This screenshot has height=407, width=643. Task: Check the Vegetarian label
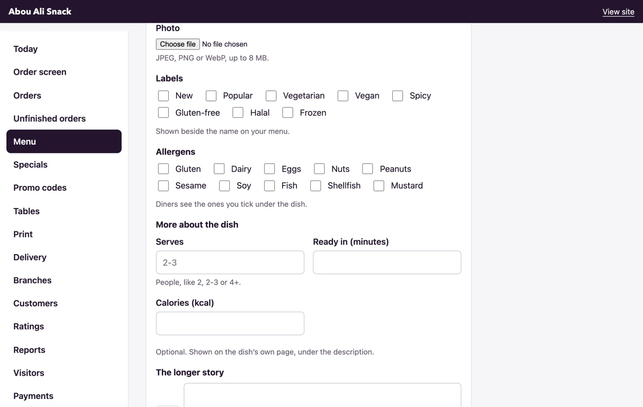(x=271, y=96)
